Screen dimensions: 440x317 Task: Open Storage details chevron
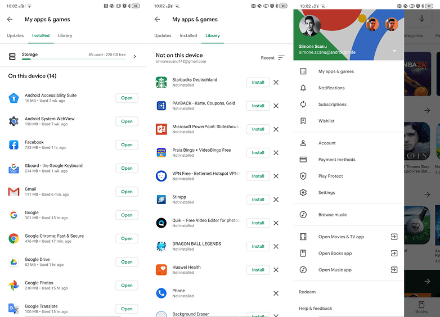point(135,57)
